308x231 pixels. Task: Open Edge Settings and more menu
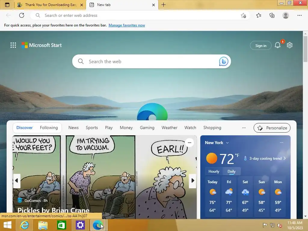point(299,15)
